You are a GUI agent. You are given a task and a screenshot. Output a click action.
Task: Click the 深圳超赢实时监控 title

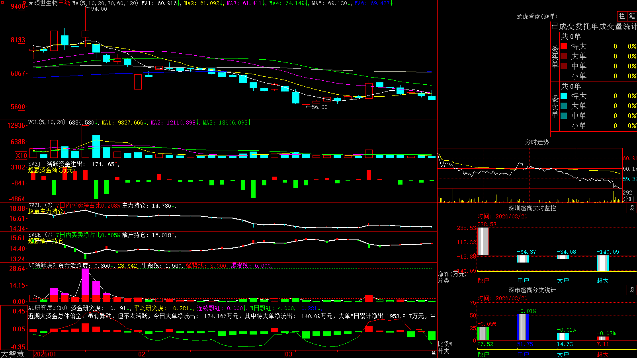[532, 208]
